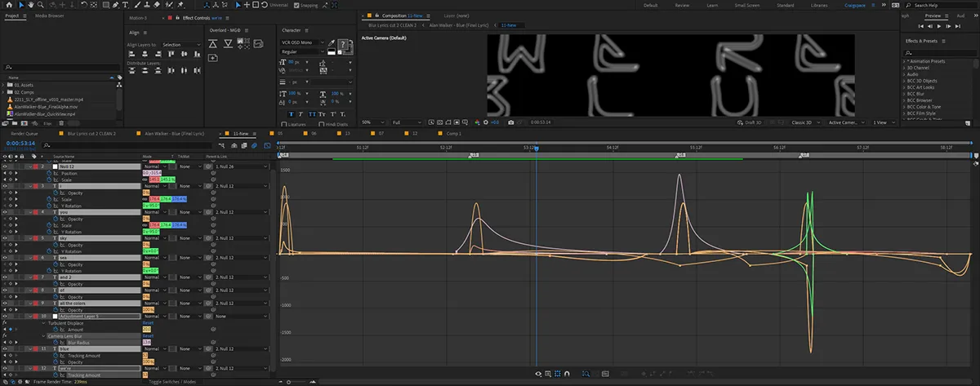
Task: Select the Horizontal Type tool
Action: point(125,5)
